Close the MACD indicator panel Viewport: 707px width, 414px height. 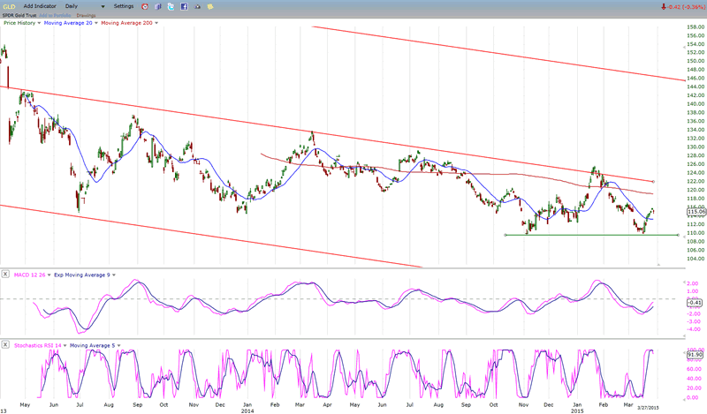(5, 275)
